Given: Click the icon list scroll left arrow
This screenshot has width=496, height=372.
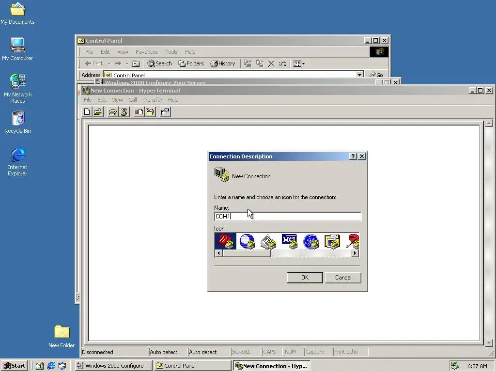Looking at the screenshot, I should pos(218,253).
